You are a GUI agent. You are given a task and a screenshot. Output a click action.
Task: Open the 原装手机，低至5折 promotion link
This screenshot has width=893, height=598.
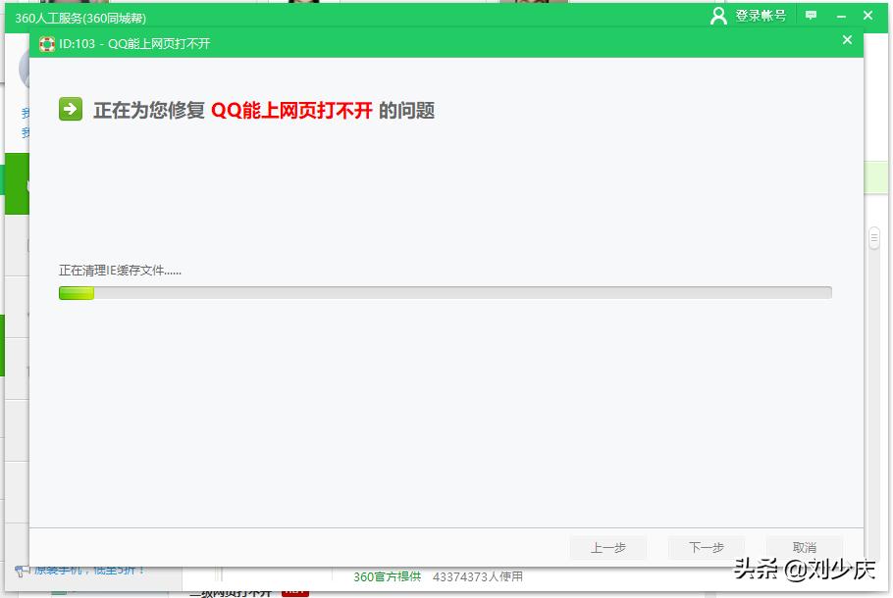73,569
